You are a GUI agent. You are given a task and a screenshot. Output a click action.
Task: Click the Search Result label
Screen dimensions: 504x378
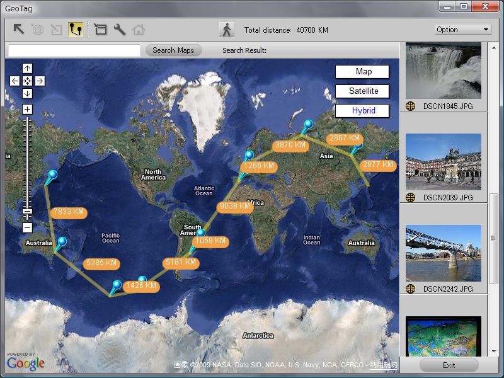(x=244, y=50)
